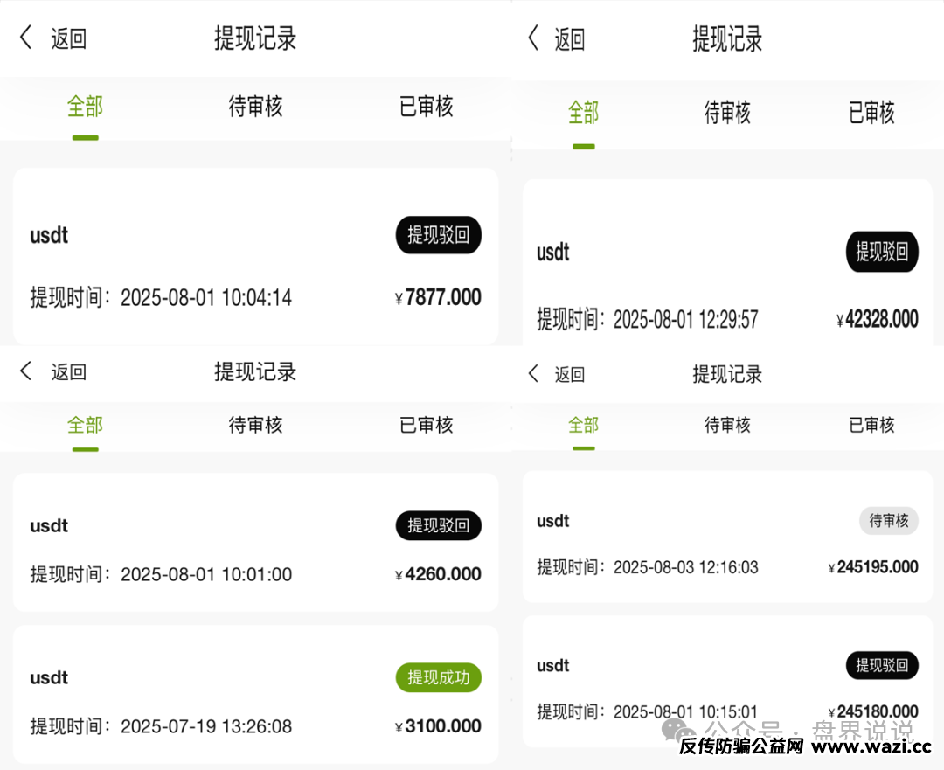Click 提现驳回 badge on the 245180.000 record
The height and width of the screenshot is (770, 944).
tap(881, 665)
